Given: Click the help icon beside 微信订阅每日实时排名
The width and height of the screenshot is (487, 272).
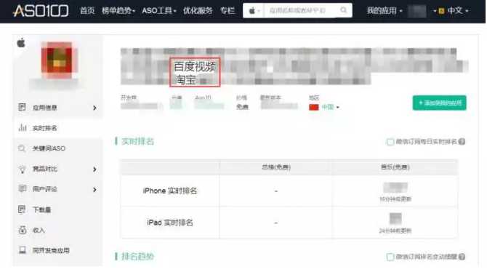Looking at the screenshot, I should pyautogui.click(x=462, y=142).
